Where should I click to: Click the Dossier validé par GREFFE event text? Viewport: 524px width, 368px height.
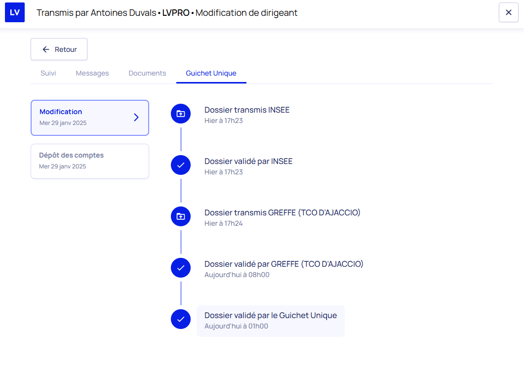[x=283, y=264]
